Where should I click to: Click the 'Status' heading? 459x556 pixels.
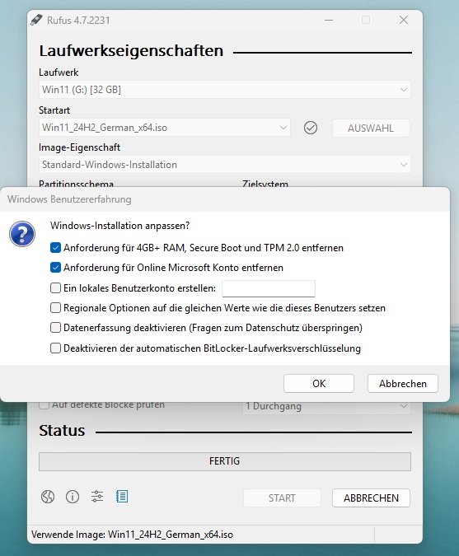(62, 431)
